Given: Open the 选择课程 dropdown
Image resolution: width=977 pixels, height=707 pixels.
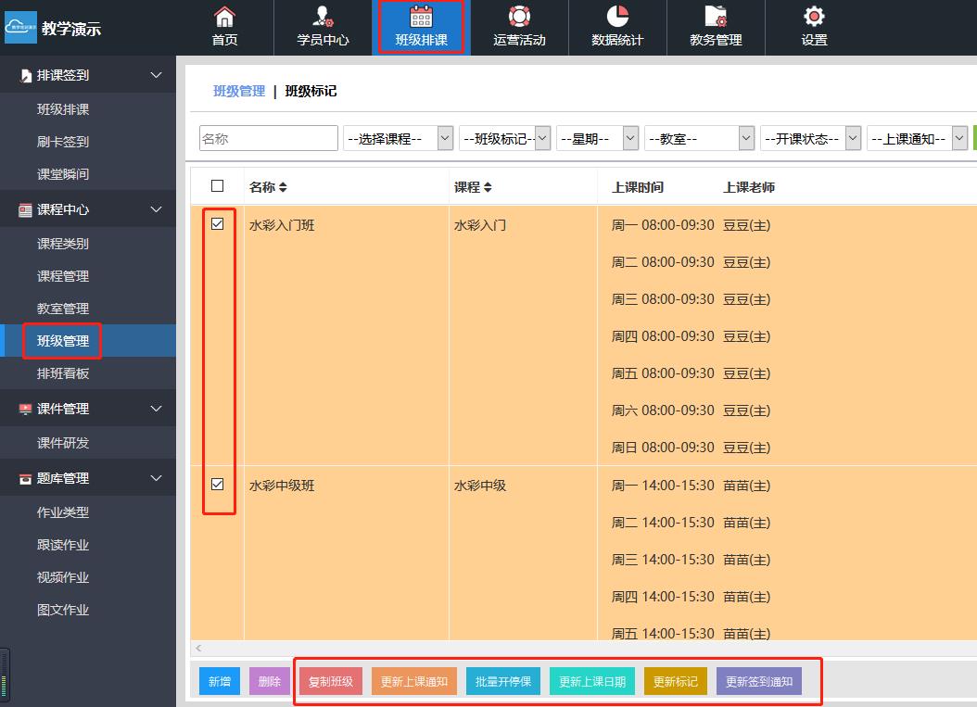Looking at the screenshot, I should coord(398,138).
